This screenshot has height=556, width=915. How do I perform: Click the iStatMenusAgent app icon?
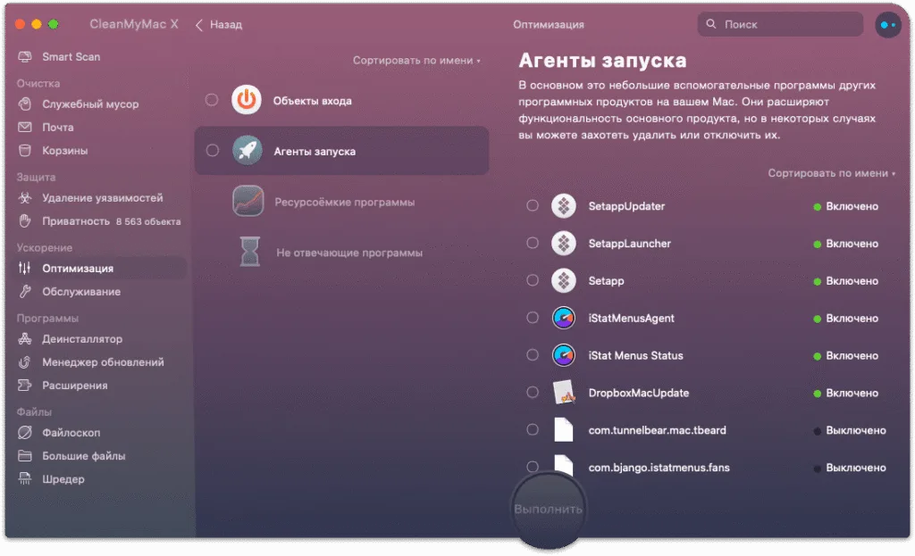pyautogui.click(x=564, y=318)
